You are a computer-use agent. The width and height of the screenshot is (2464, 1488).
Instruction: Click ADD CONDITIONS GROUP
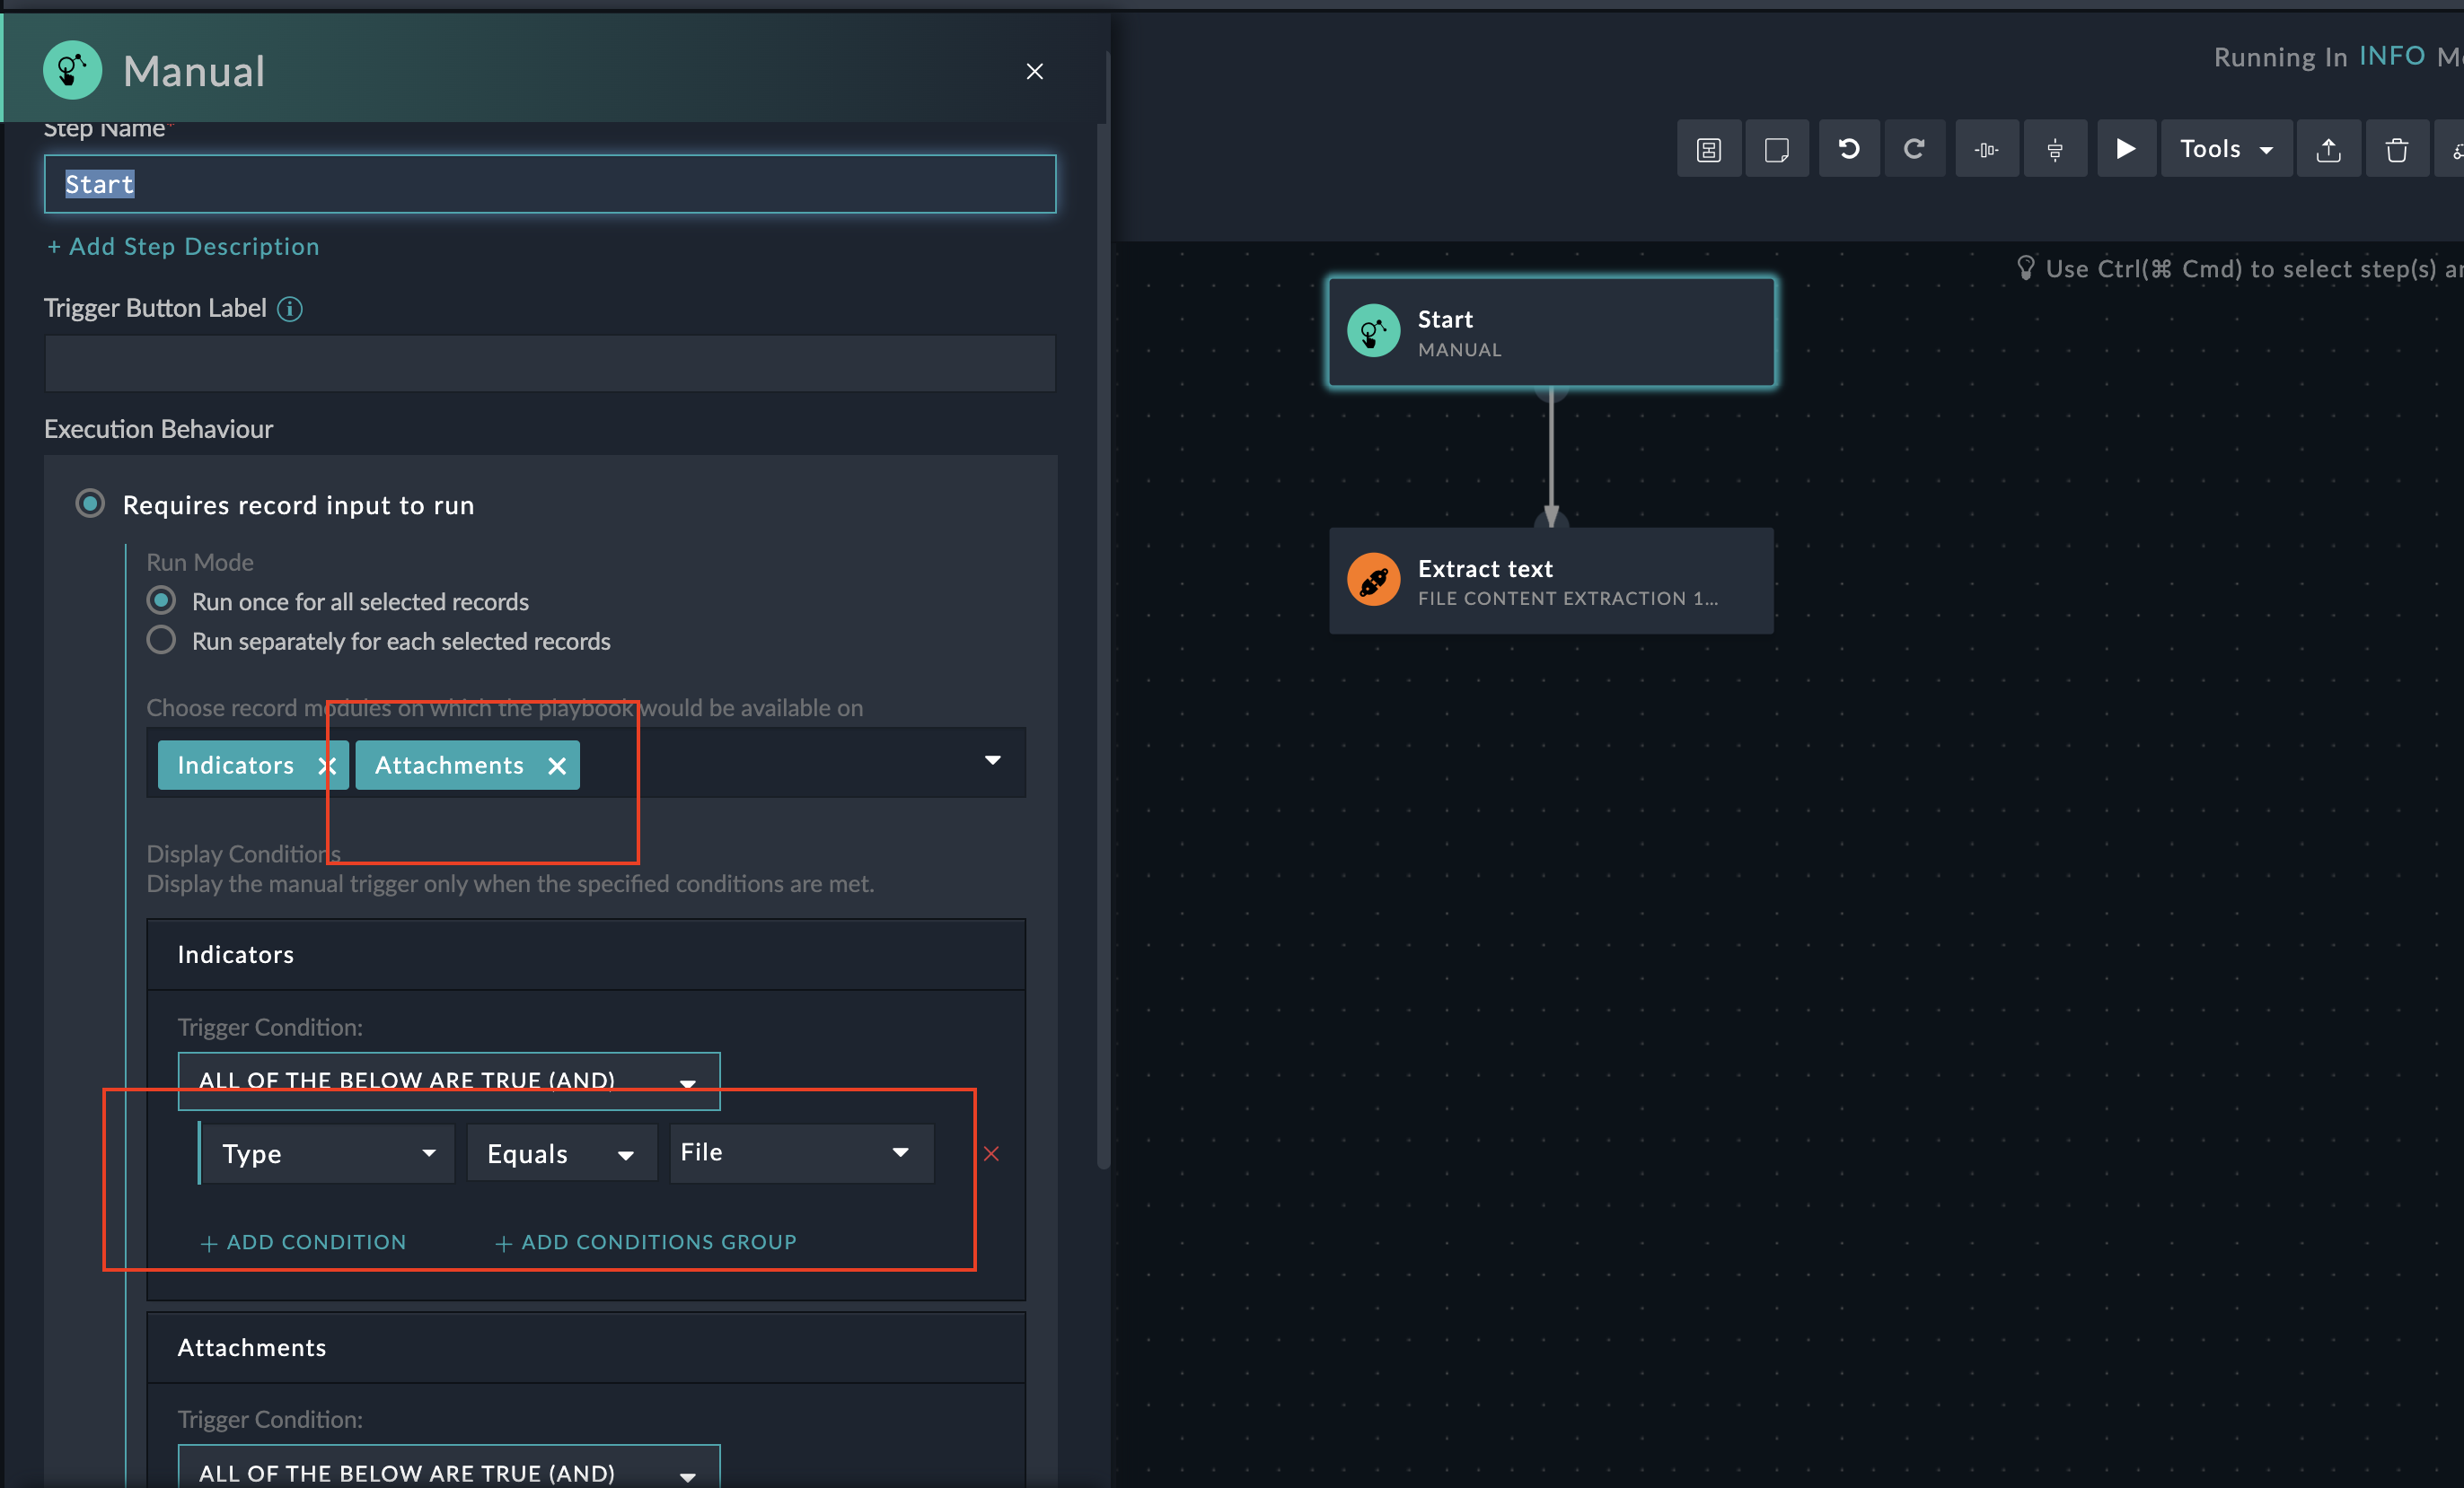(x=646, y=1241)
